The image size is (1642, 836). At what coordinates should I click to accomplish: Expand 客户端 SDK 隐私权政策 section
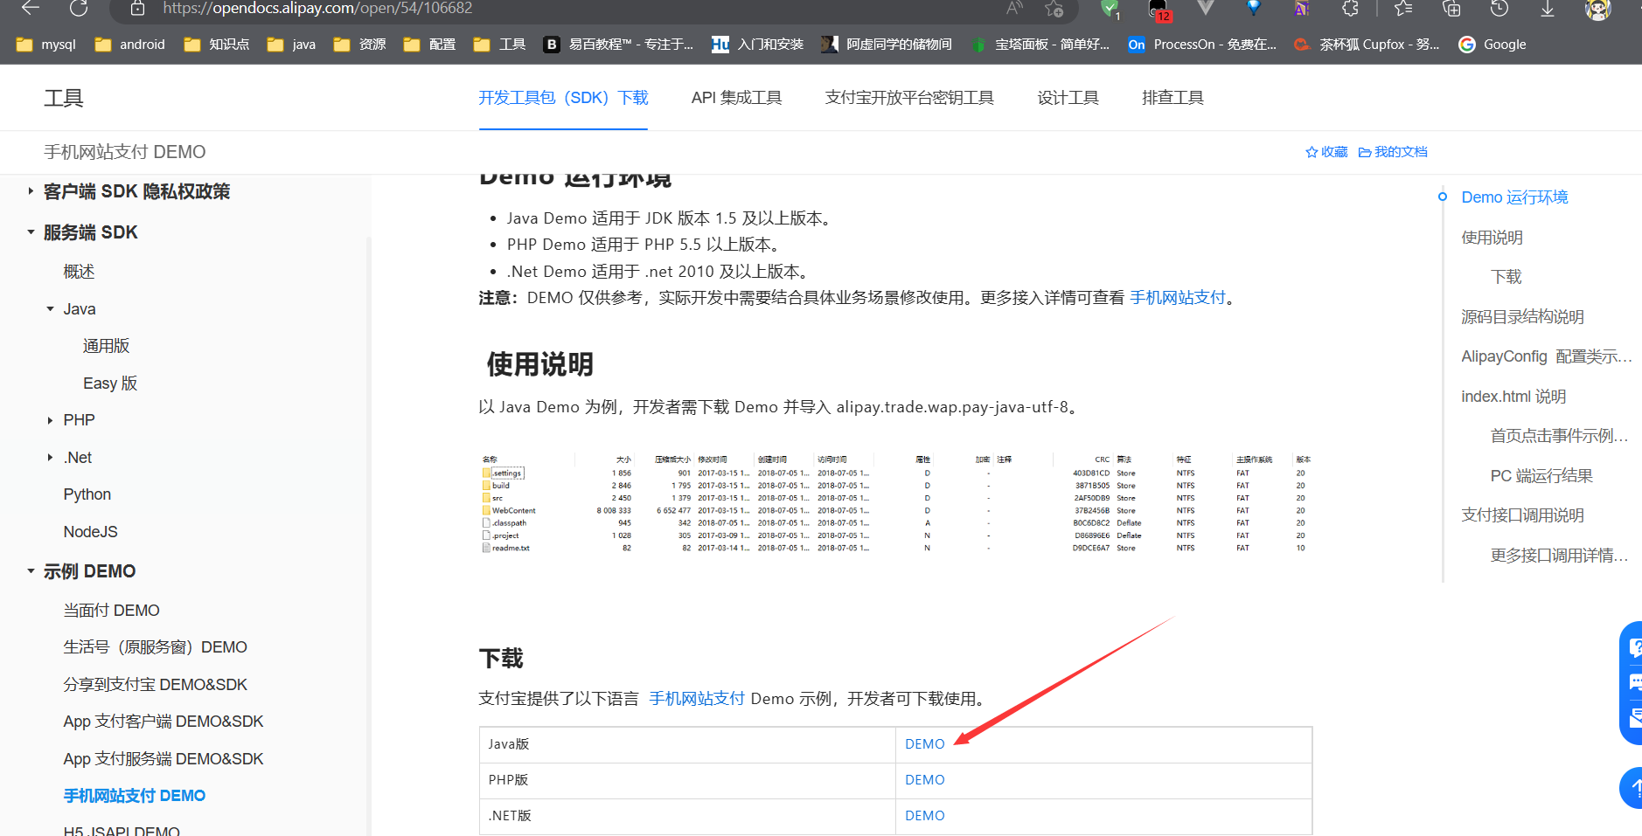(x=31, y=191)
